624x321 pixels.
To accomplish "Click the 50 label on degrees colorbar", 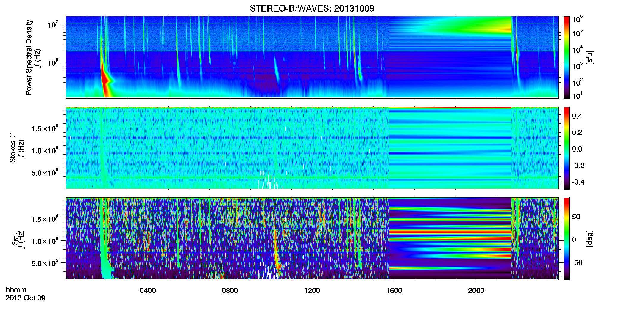I will [x=576, y=217].
